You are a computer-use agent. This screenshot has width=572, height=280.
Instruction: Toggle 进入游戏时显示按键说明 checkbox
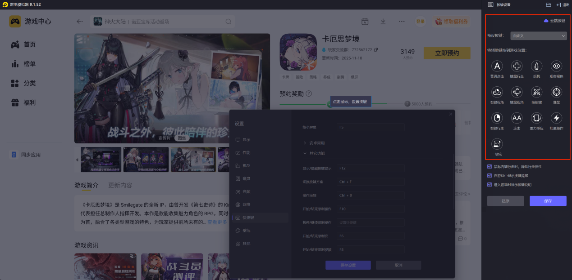pyautogui.click(x=490, y=184)
